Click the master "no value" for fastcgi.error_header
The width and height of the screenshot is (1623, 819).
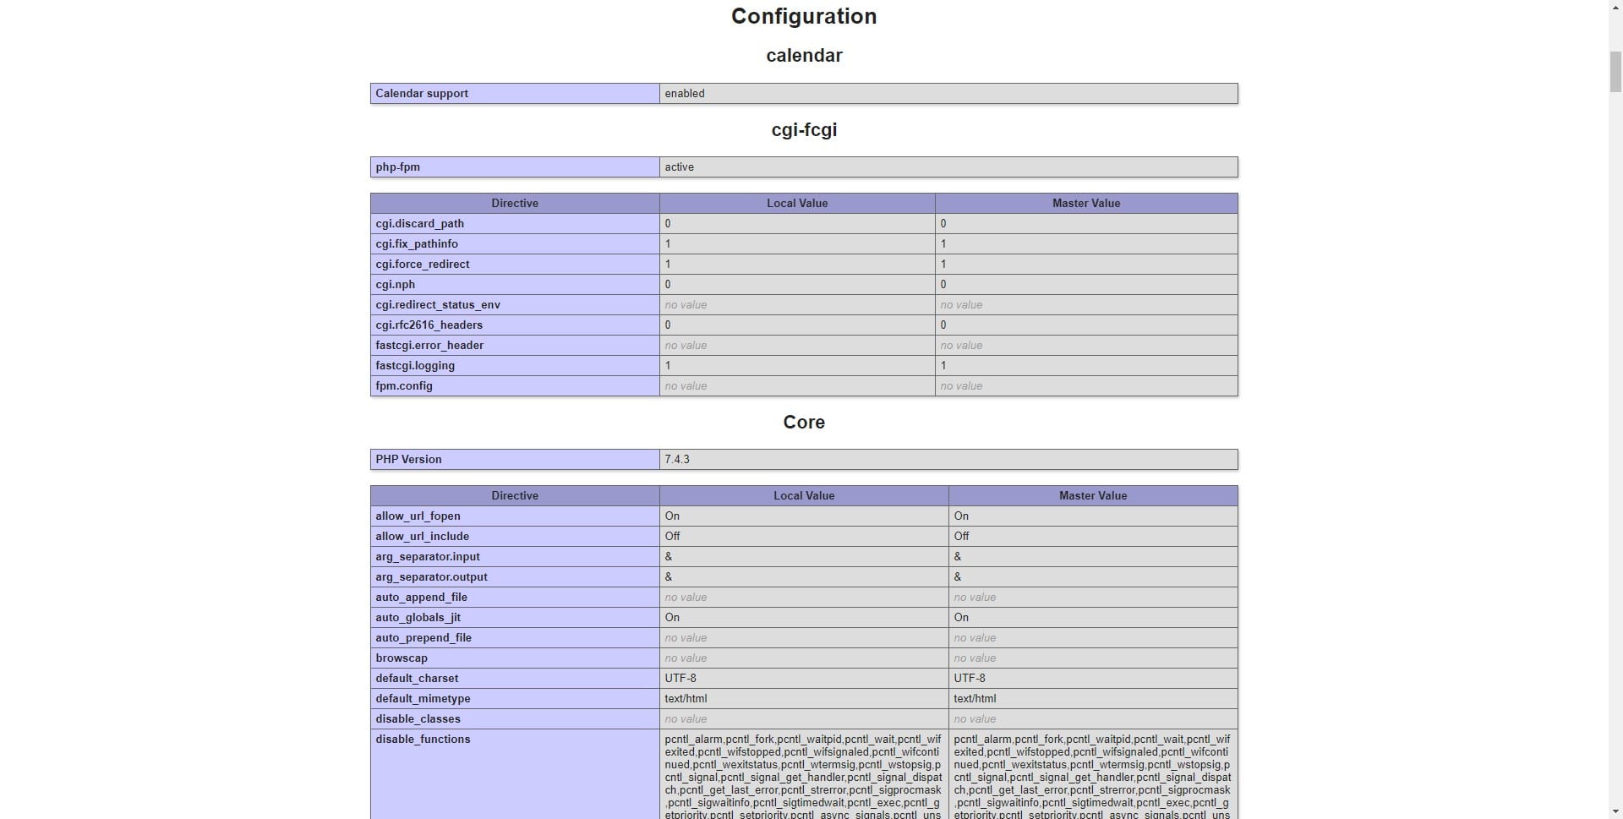pos(961,346)
